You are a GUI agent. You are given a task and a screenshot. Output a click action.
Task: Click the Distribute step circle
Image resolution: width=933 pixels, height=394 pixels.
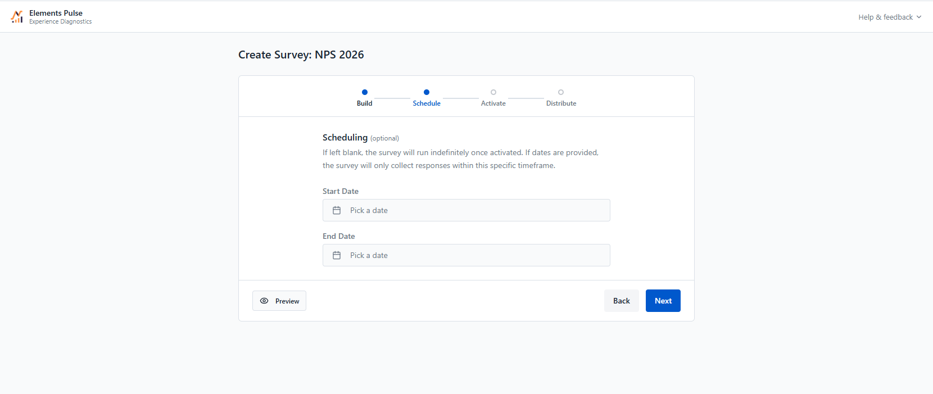click(x=561, y=92)
